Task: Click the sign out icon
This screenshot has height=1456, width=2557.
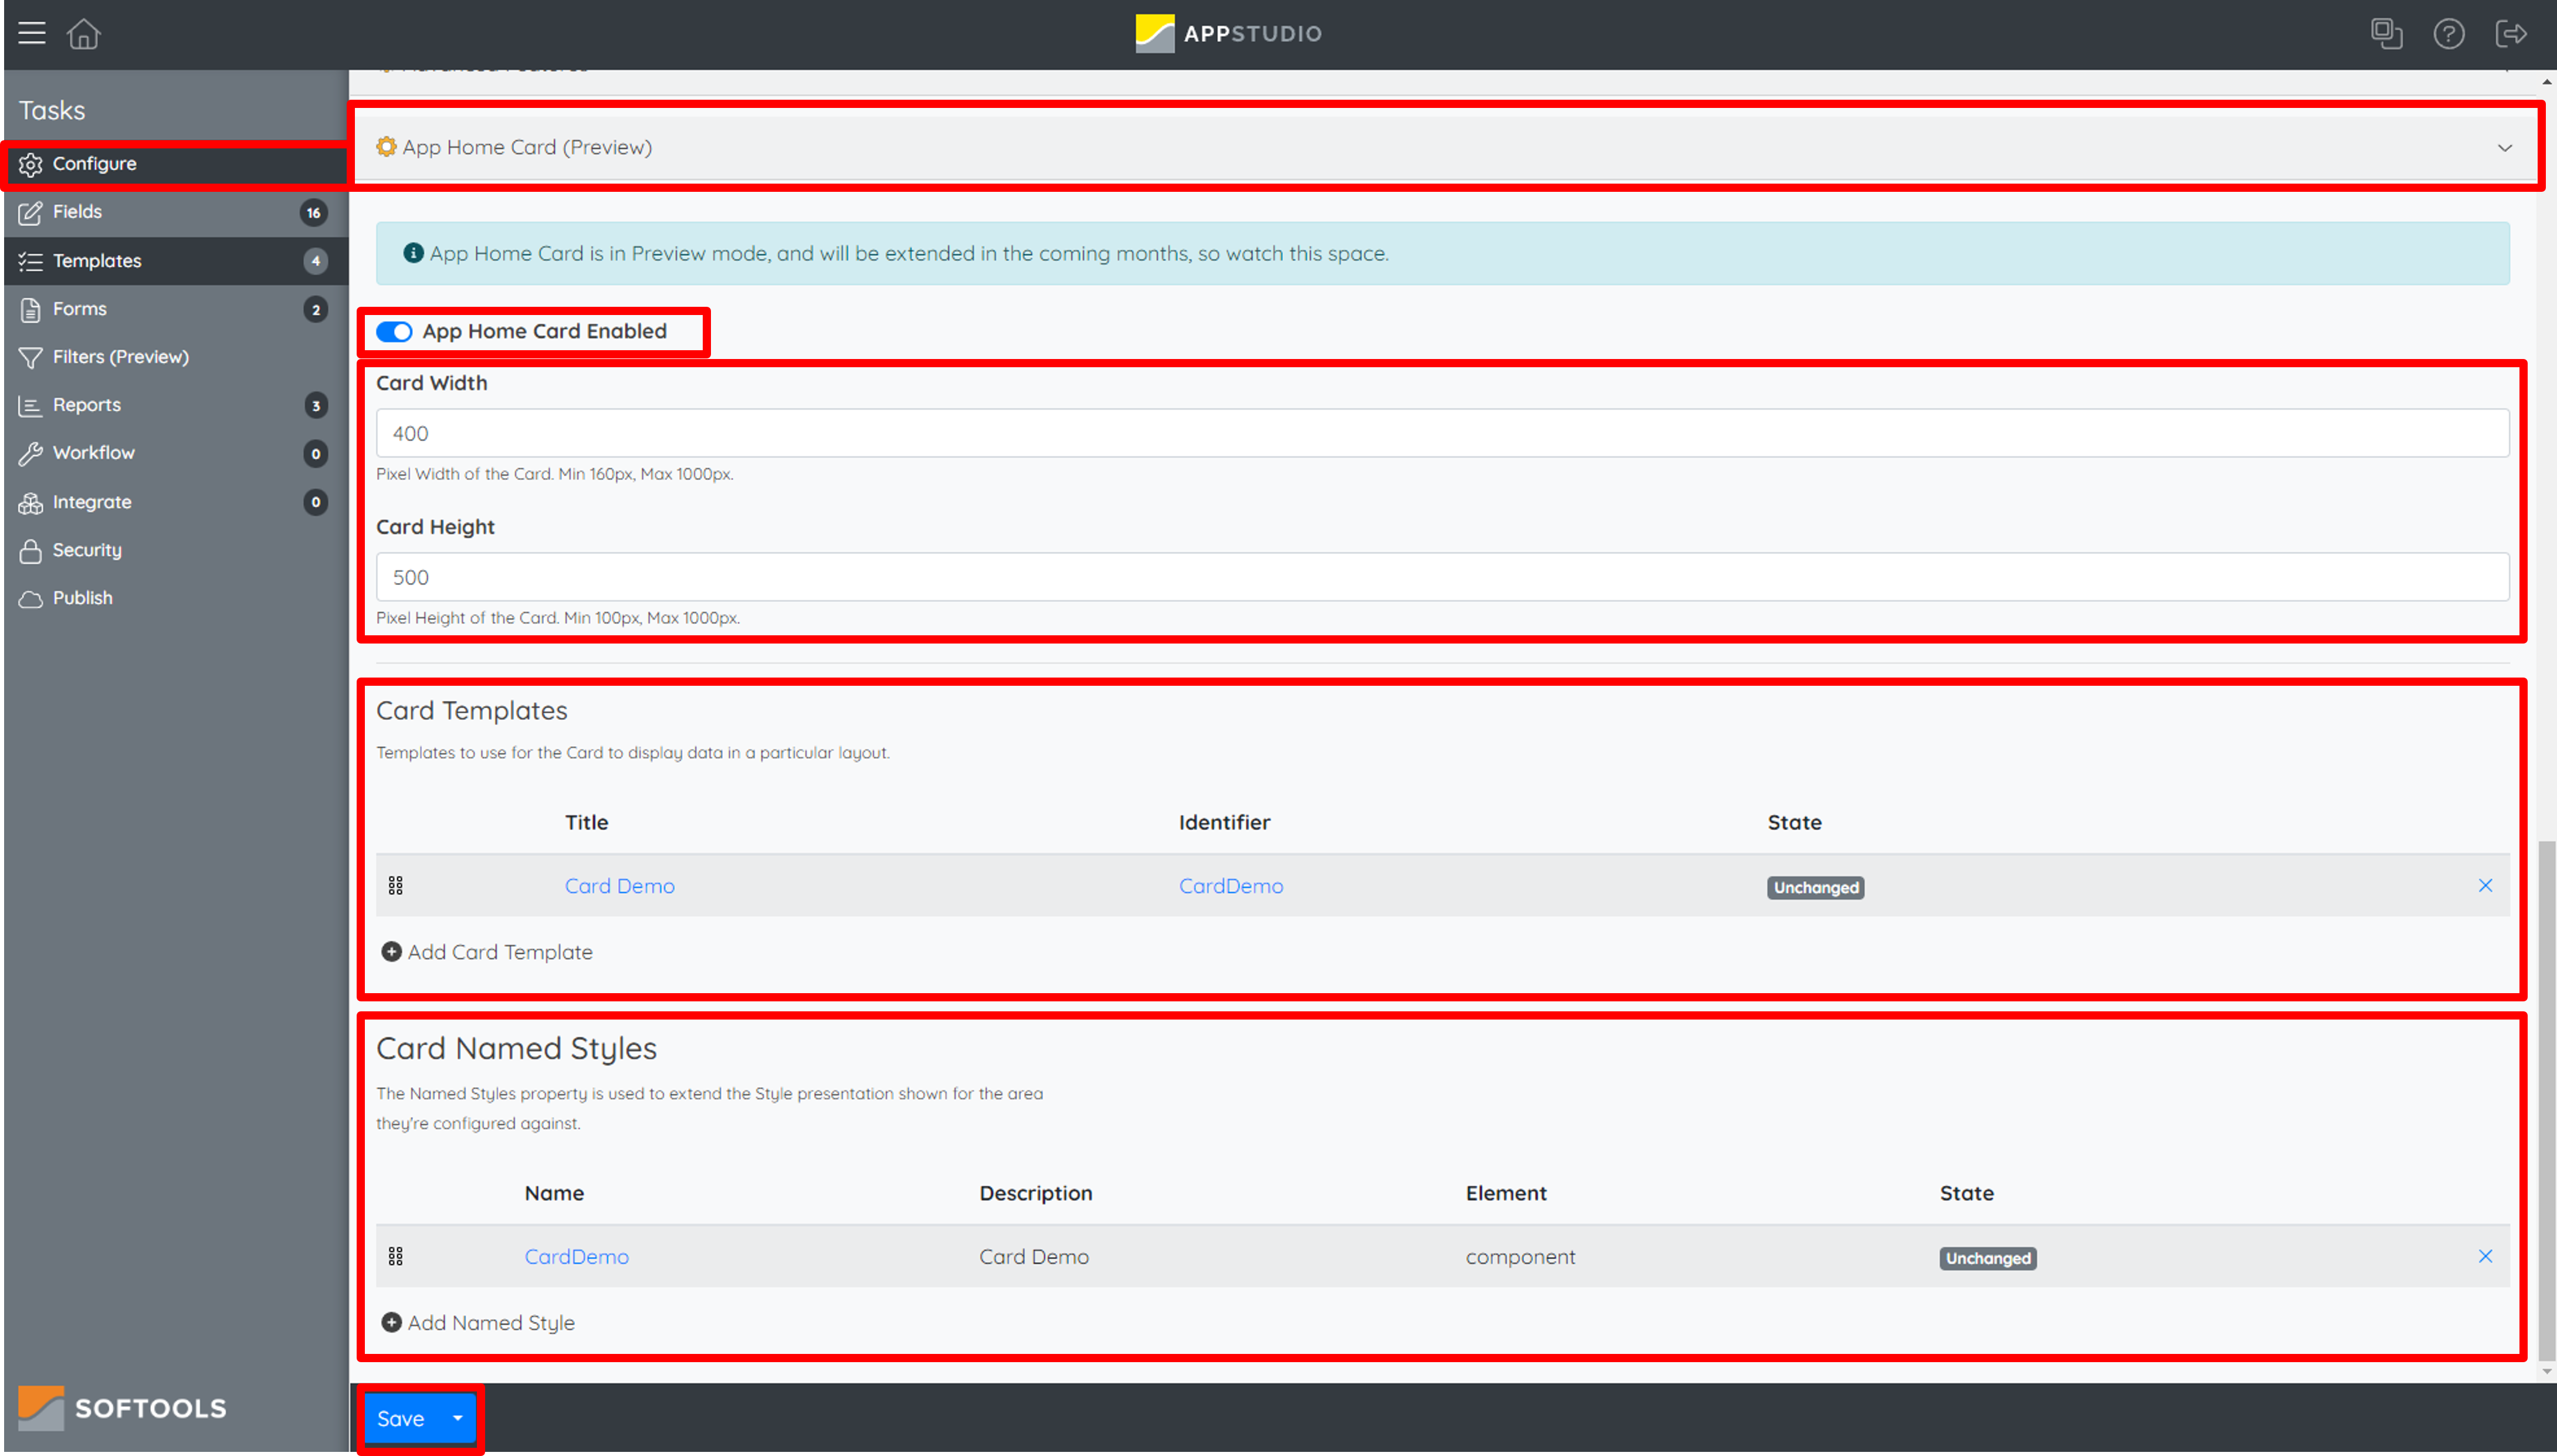Action: (2511, 34)
